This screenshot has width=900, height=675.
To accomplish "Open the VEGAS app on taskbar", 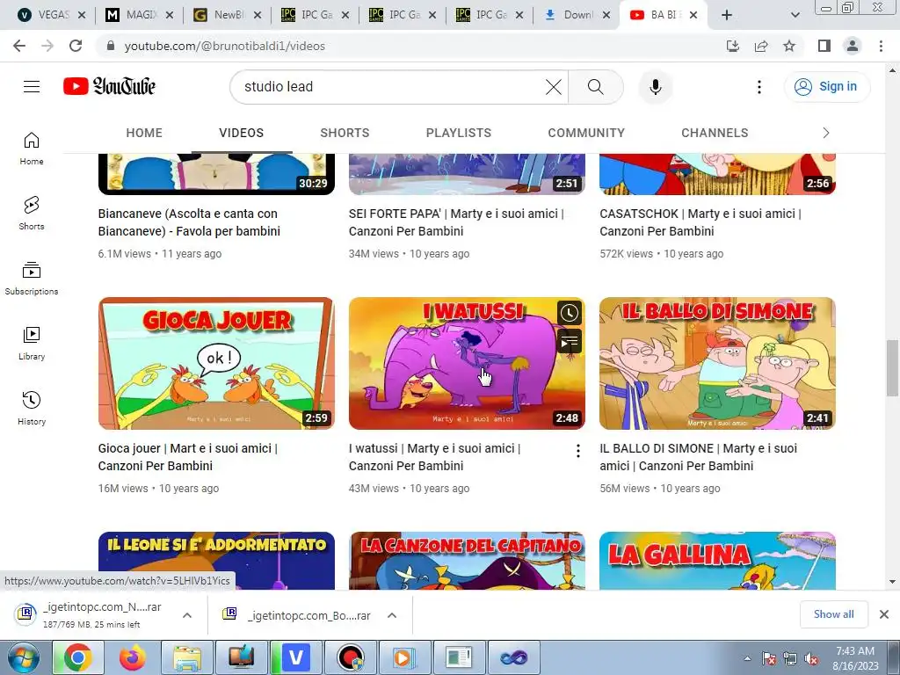I will click(295, 657).
